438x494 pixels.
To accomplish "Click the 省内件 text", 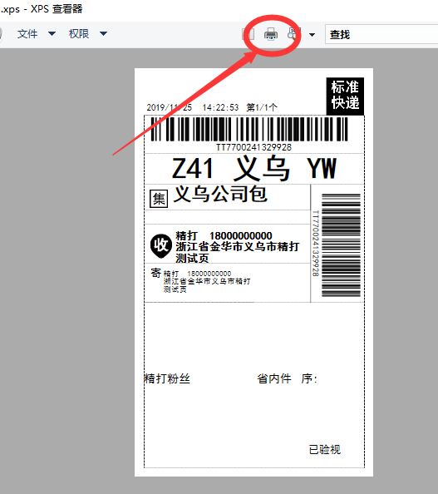I will tap(274, 378).
